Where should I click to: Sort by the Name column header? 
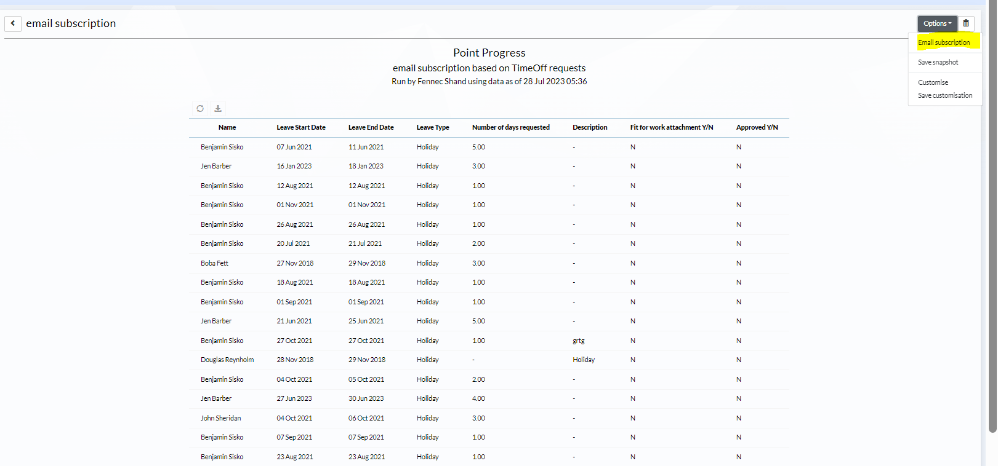point(227,127)
